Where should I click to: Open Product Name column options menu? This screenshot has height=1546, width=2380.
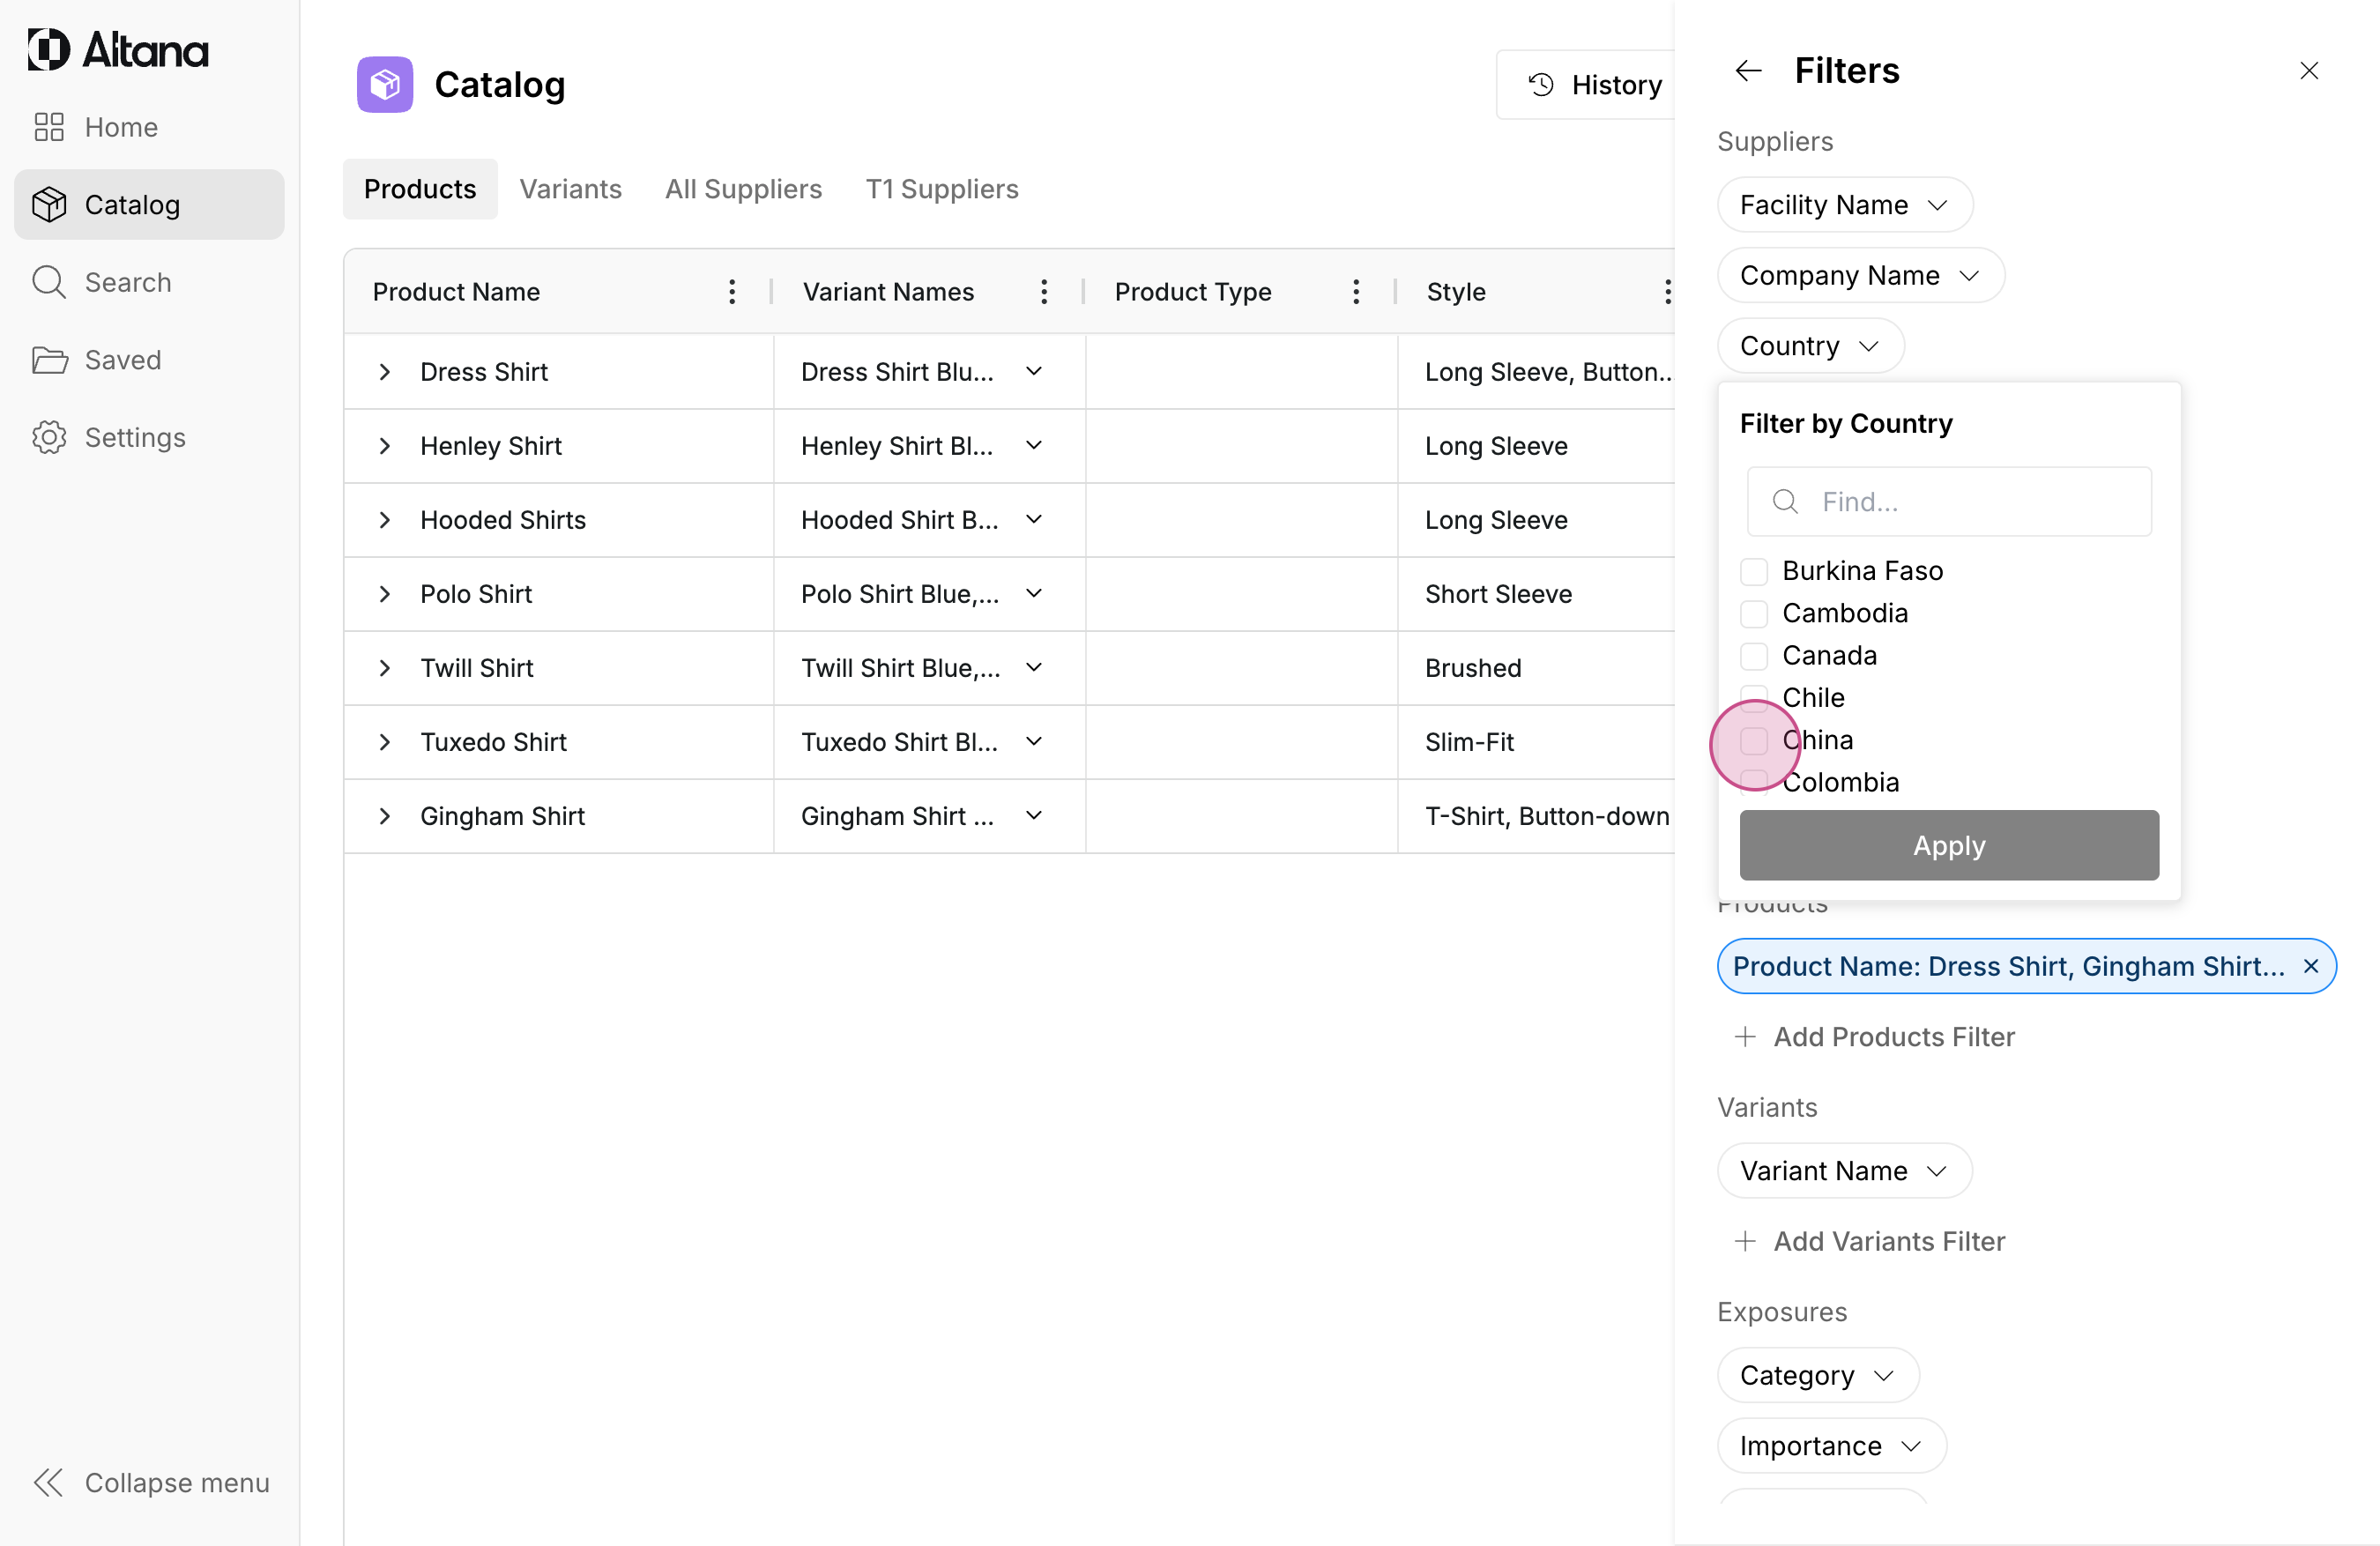(x=732, y=292)
